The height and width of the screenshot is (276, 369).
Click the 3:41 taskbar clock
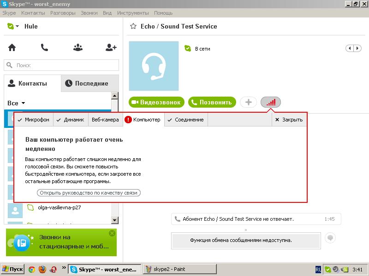point(357,270)
